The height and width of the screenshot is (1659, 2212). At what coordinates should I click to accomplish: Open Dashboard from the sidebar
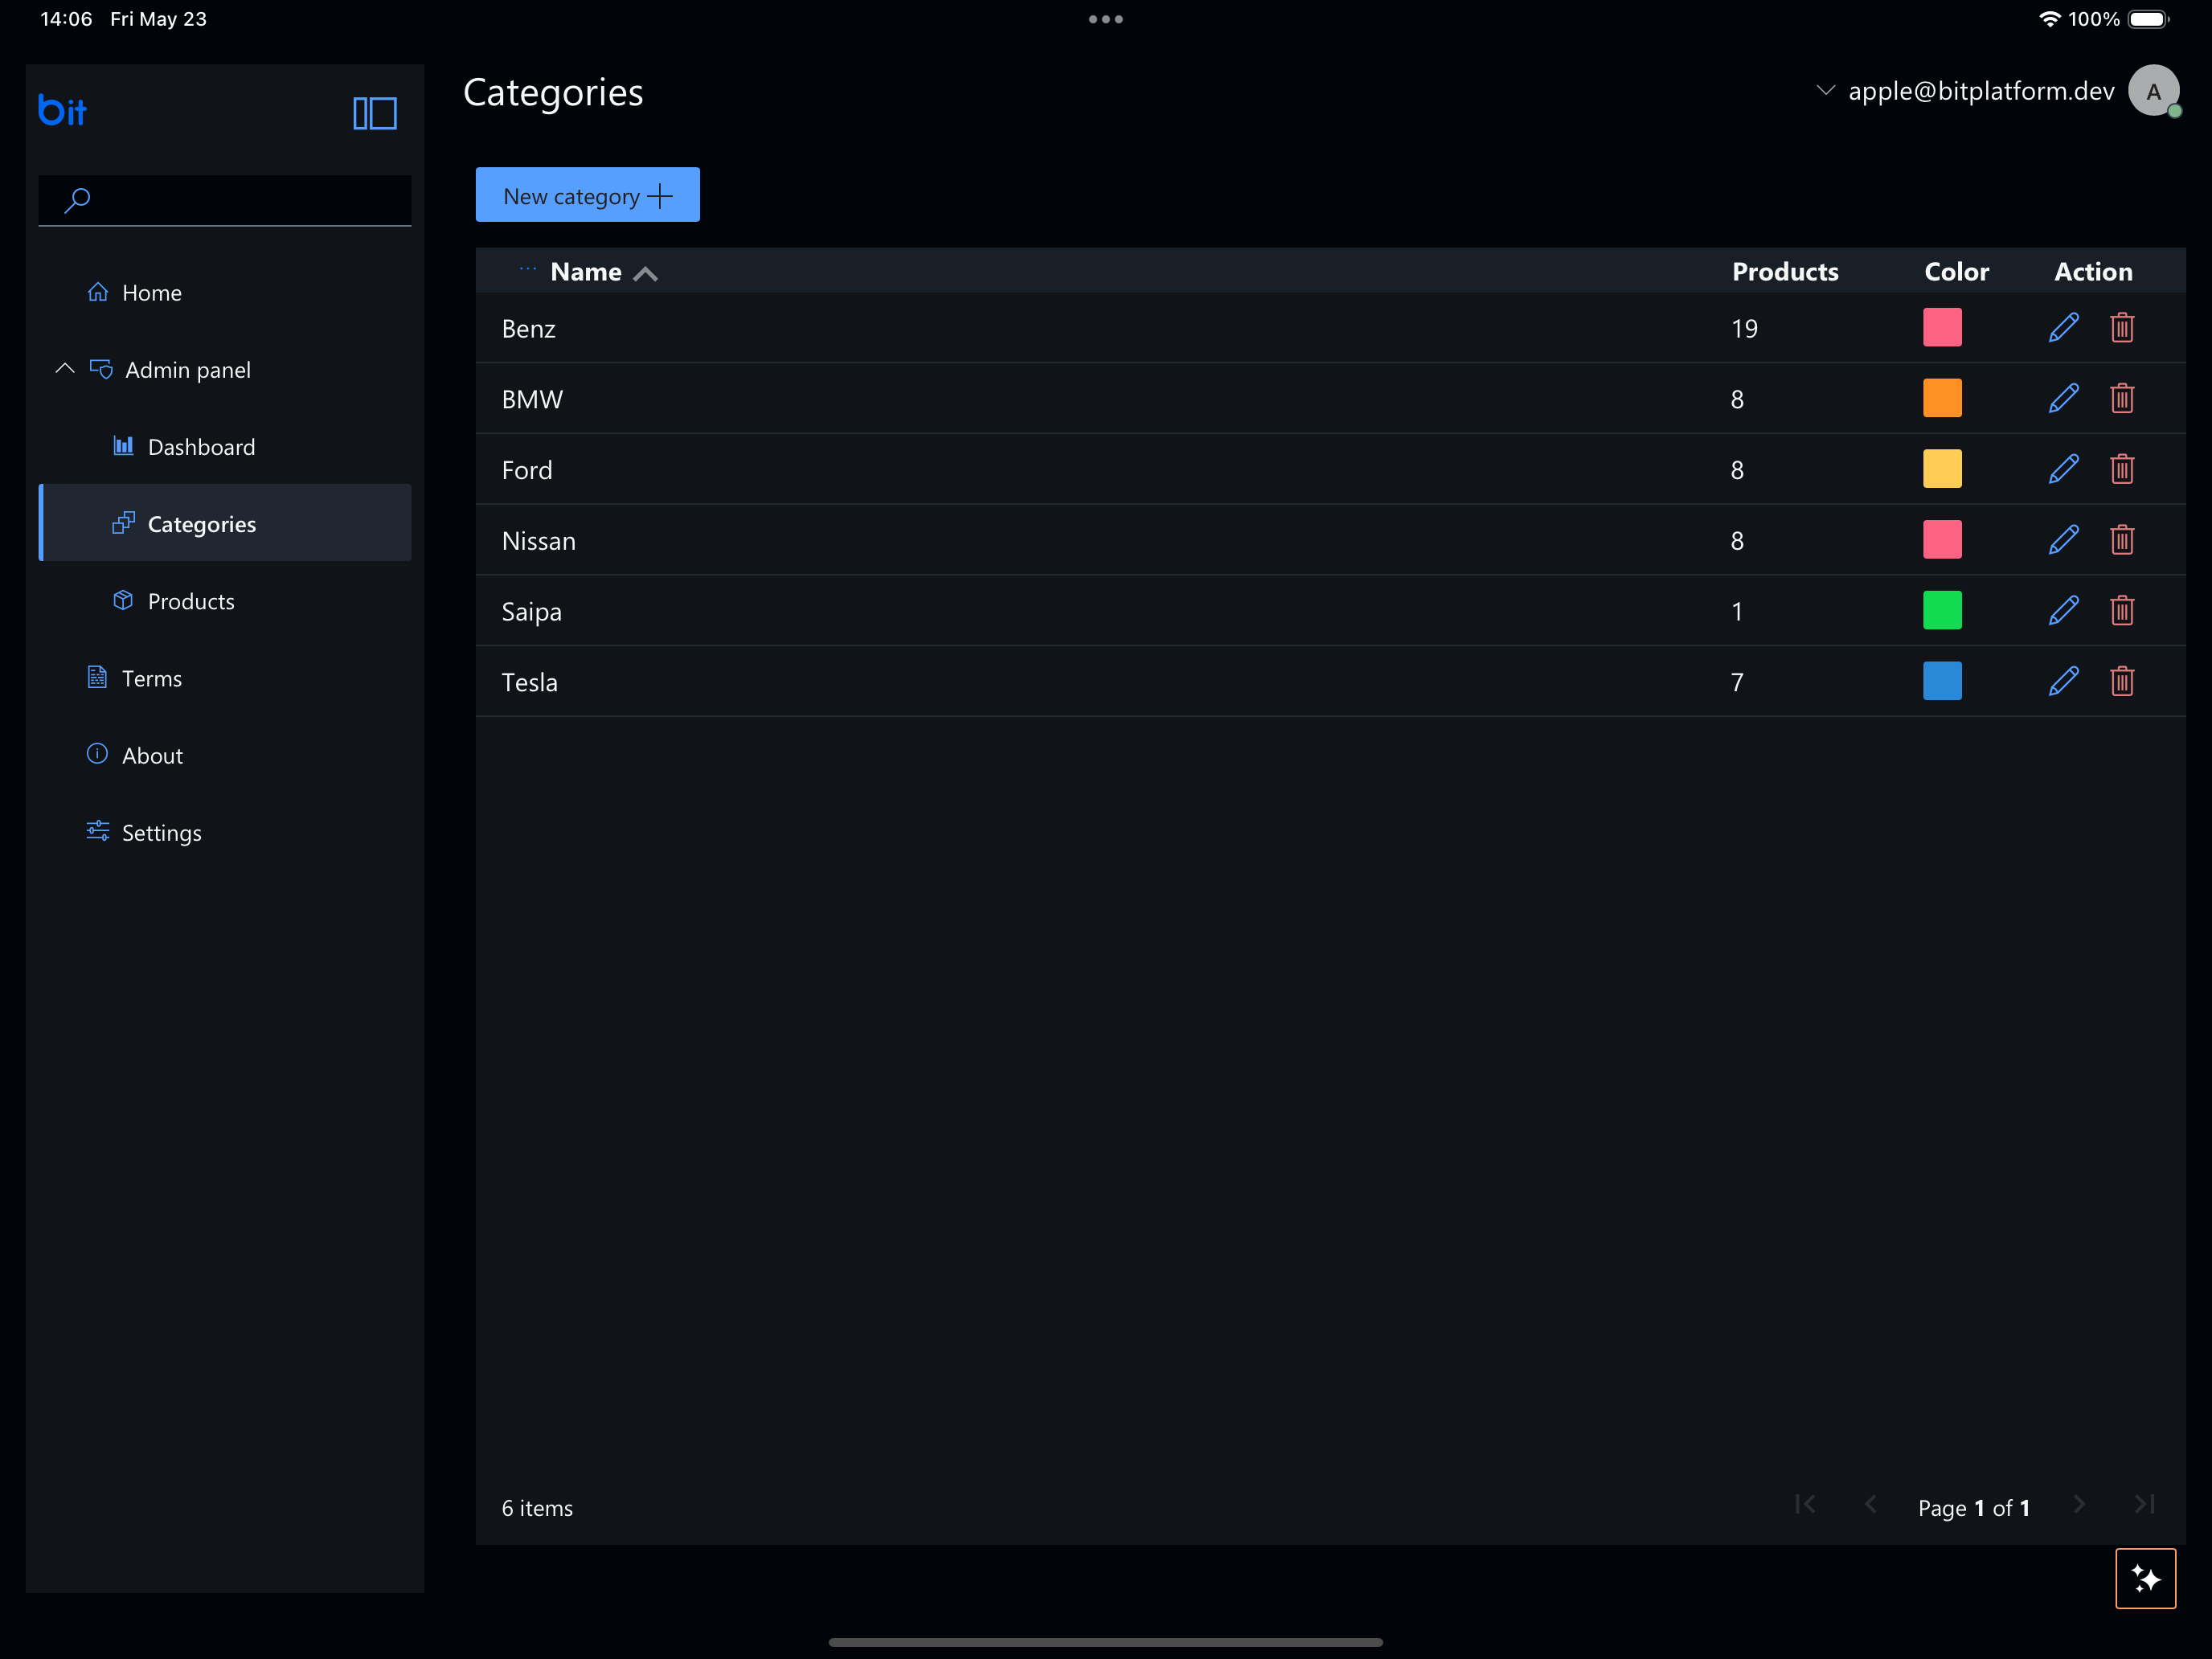(x=225, y=446)
